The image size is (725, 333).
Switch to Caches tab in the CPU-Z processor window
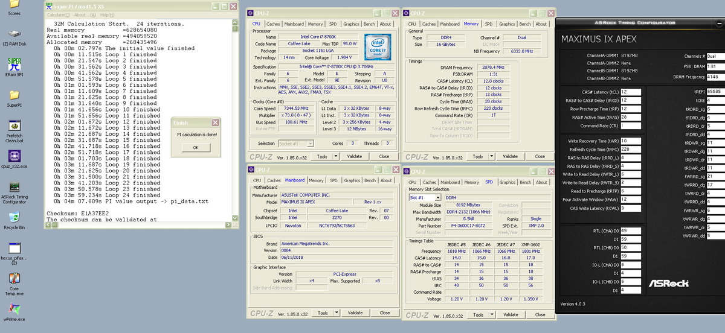coord(273,24)
